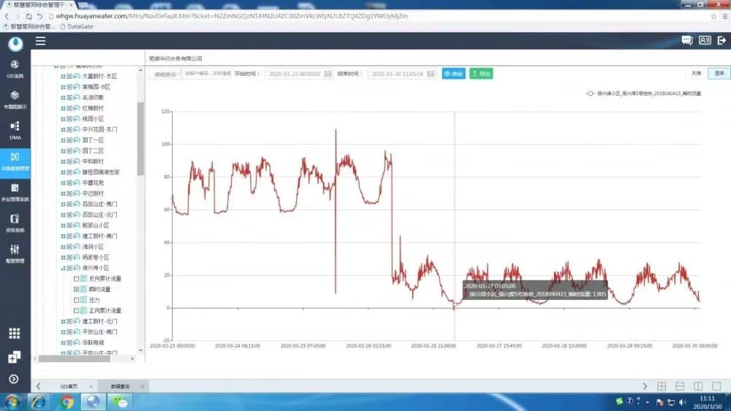731x411 pixels.
Task: Click the logout icon at top right
Action: (721, 41)
